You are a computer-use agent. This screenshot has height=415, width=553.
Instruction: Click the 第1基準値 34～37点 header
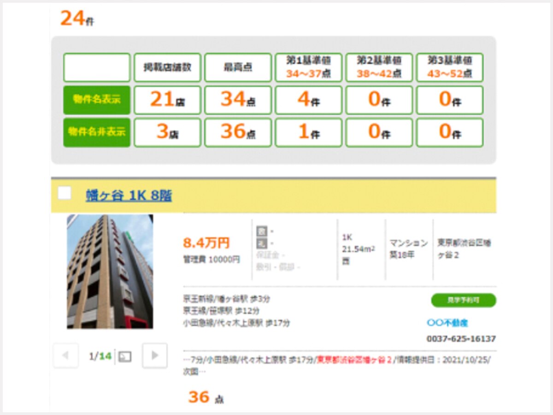point(309,67)
